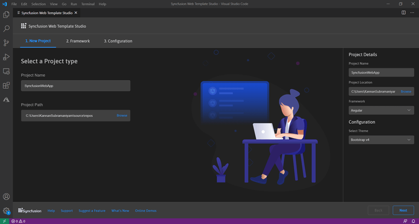The width and height of the screenshot is (419, 224).
Task: Open the Azure view icon
Action: (6, 100)
